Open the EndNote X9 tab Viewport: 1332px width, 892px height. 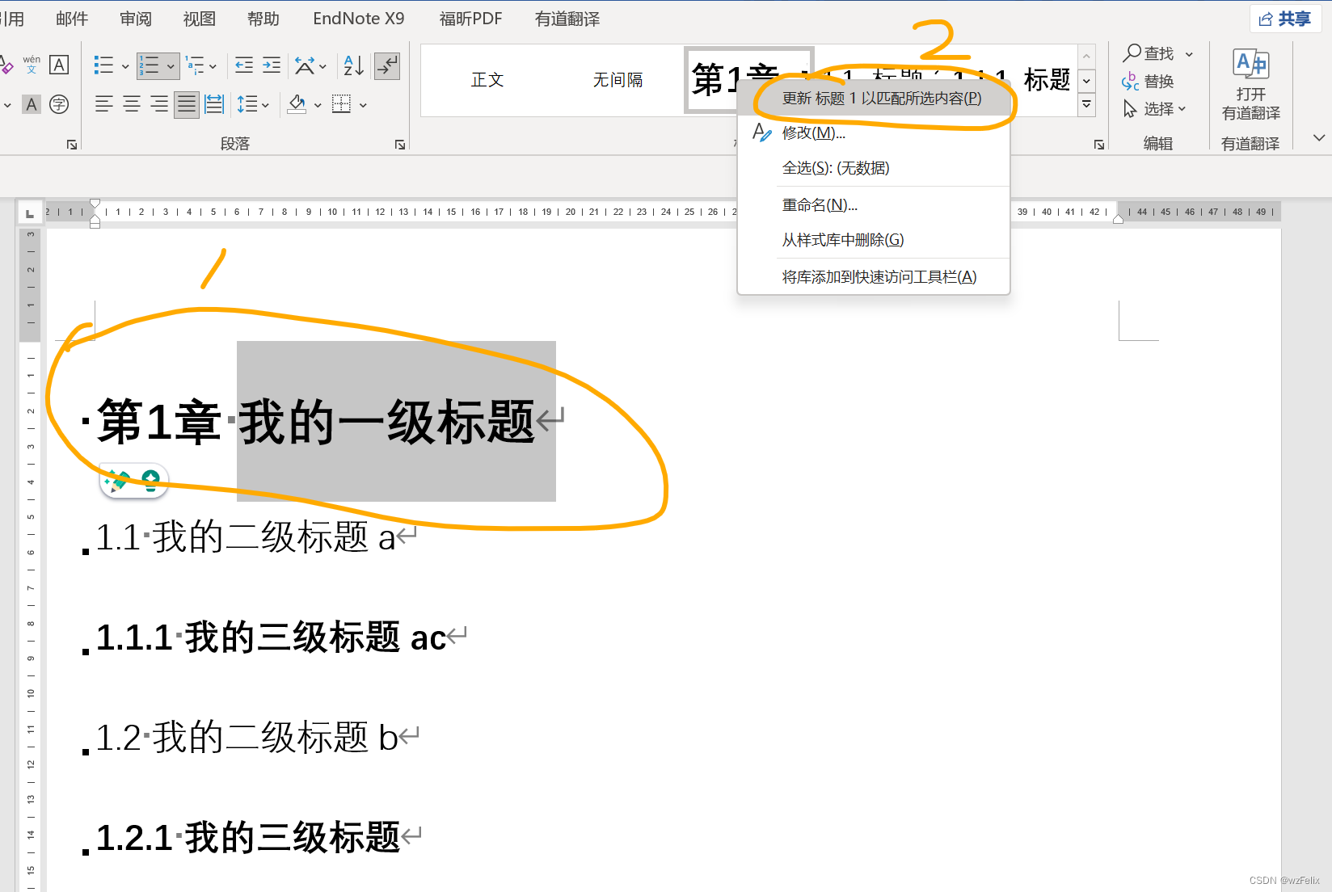pyautogui.click(x=359, y=19)
